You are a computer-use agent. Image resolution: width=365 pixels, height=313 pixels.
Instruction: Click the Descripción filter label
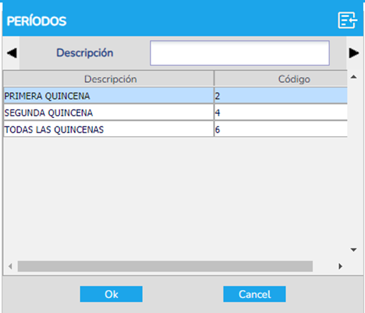[x=84, y=53]
